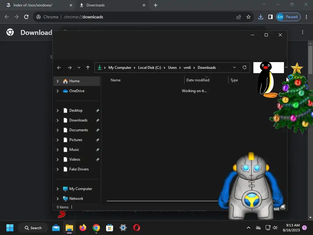
Task: Sort files by Type column
Action: tap(234, 80)
